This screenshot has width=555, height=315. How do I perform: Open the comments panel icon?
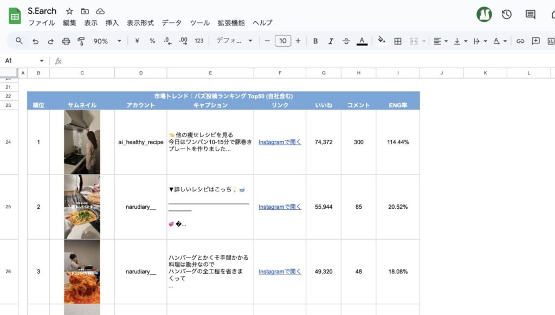pyautogui.click(x=531, y=15)
